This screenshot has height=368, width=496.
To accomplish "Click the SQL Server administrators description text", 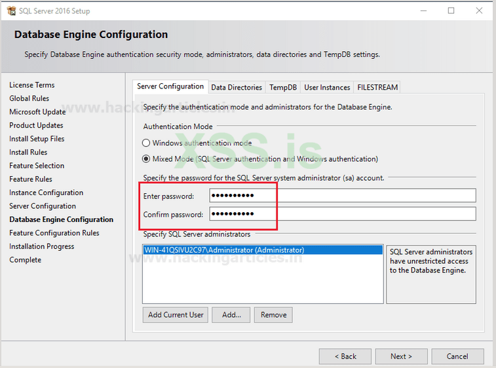I will click(x=431, y=261).
